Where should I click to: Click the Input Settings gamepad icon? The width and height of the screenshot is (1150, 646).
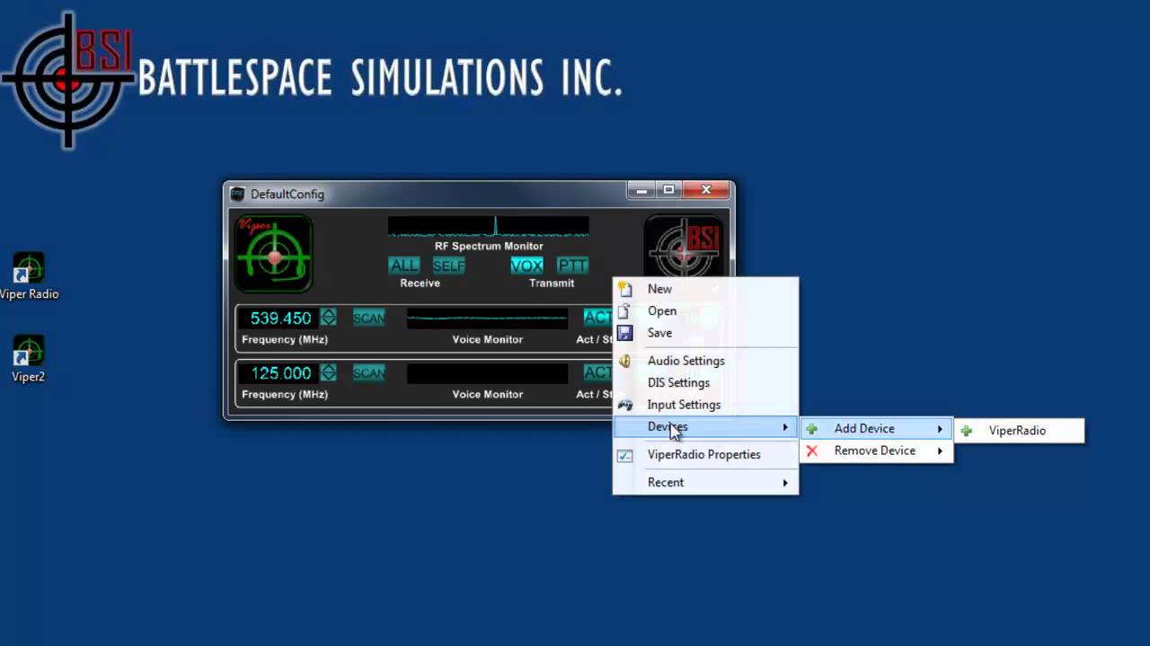click(625, 405)
